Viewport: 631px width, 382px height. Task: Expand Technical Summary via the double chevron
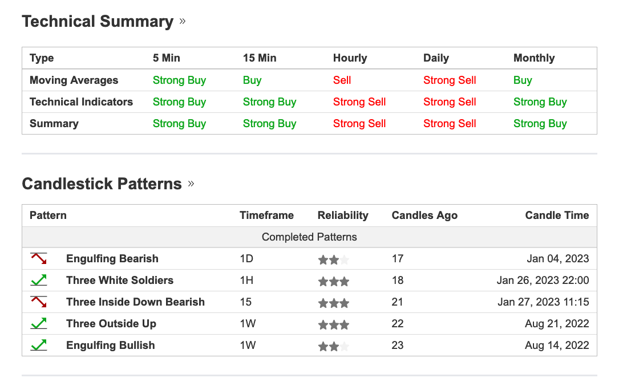tap(183, 21)
